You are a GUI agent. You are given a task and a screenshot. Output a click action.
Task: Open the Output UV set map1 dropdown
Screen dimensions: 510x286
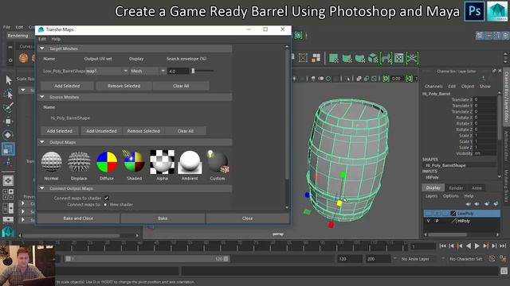click(107, 71)
